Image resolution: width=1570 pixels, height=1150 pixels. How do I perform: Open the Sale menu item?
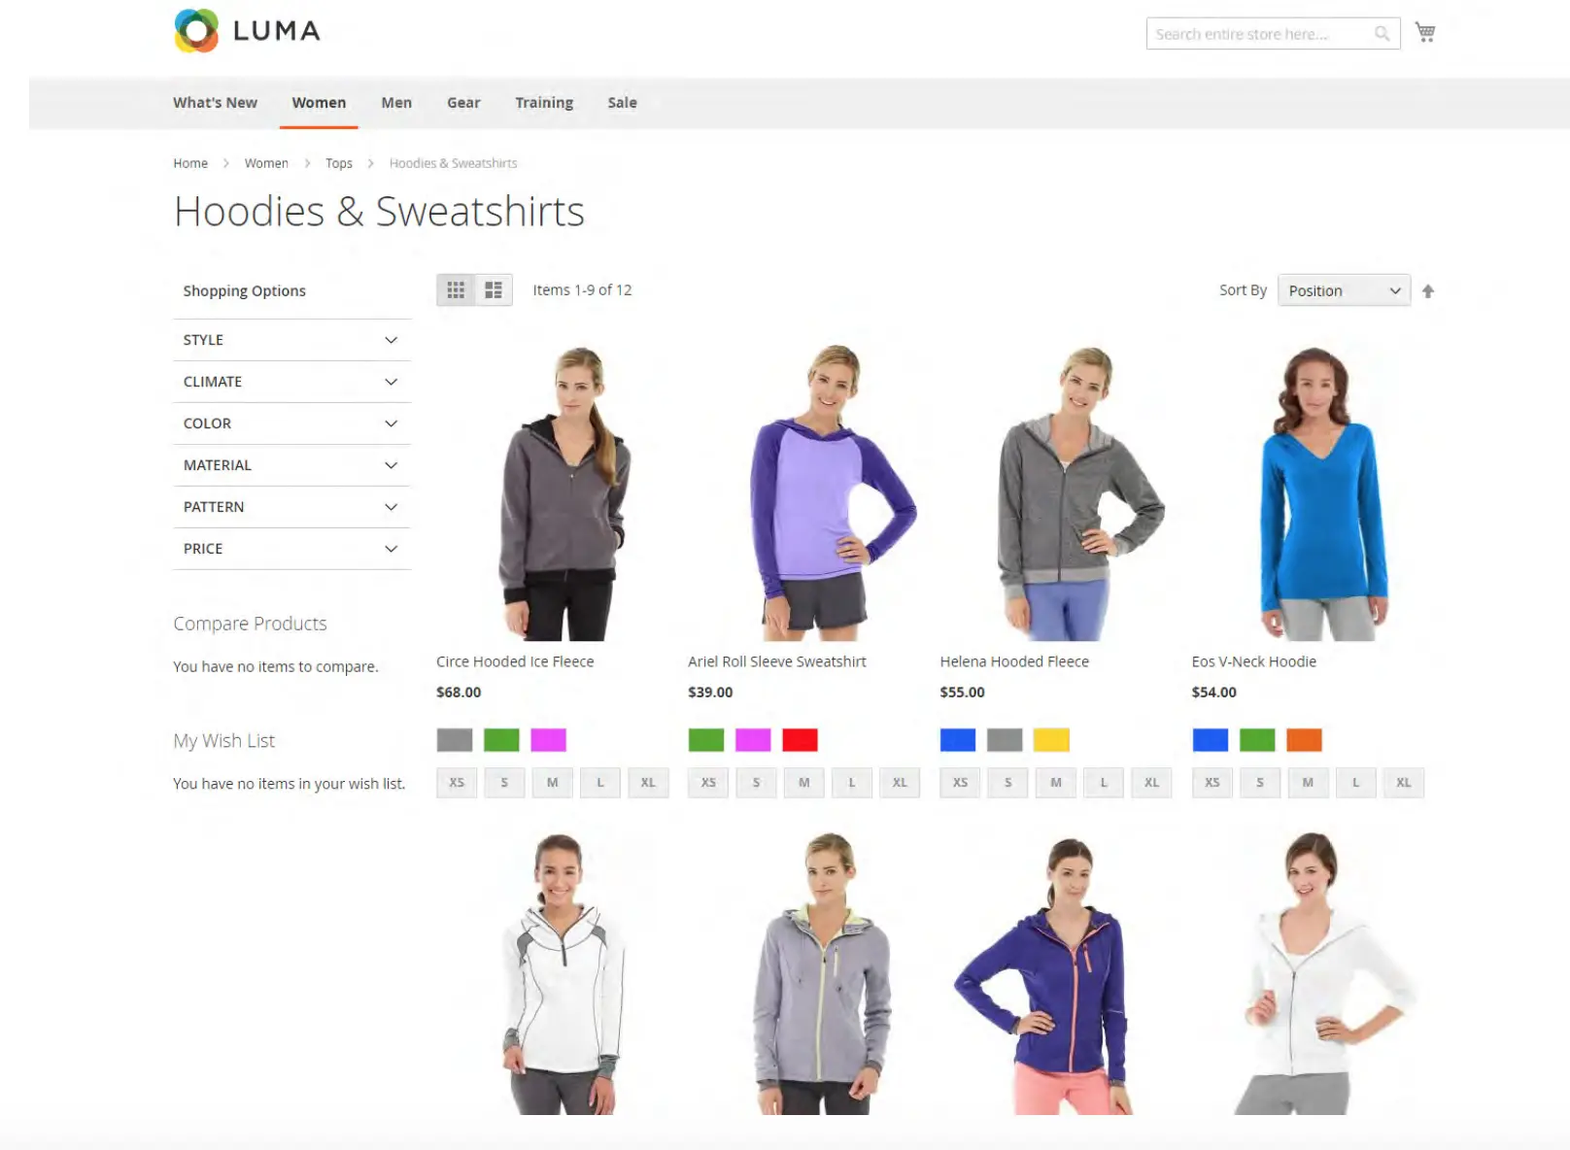(622, 103)
